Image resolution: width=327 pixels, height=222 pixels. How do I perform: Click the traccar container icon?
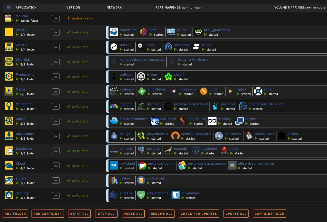click(114, 47)
